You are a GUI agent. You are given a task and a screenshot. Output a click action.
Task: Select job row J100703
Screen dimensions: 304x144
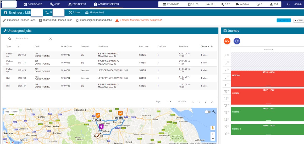click(x=109, y=78)
